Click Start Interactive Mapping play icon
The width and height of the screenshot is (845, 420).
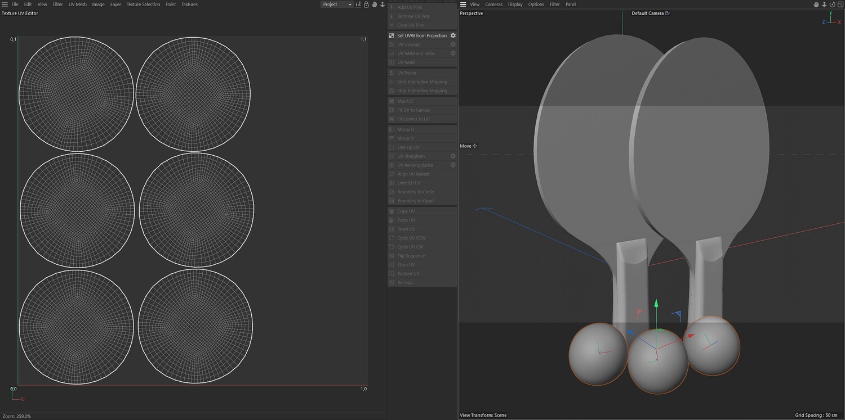(392, 82)
